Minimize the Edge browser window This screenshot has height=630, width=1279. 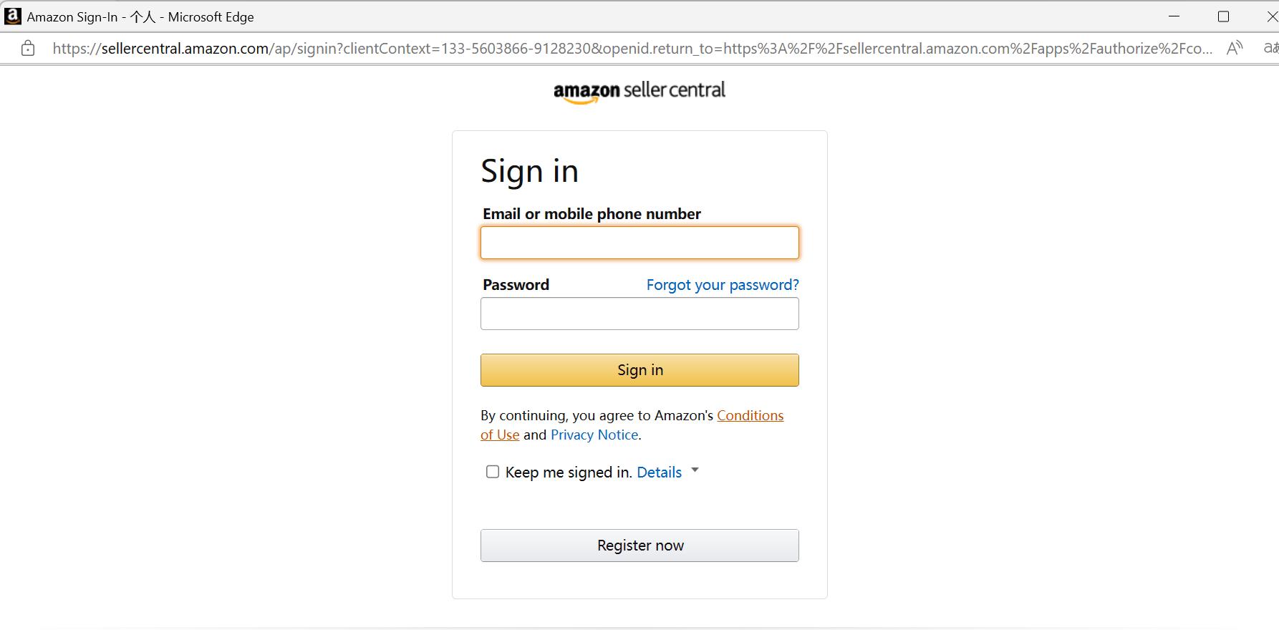(1173, 16)
